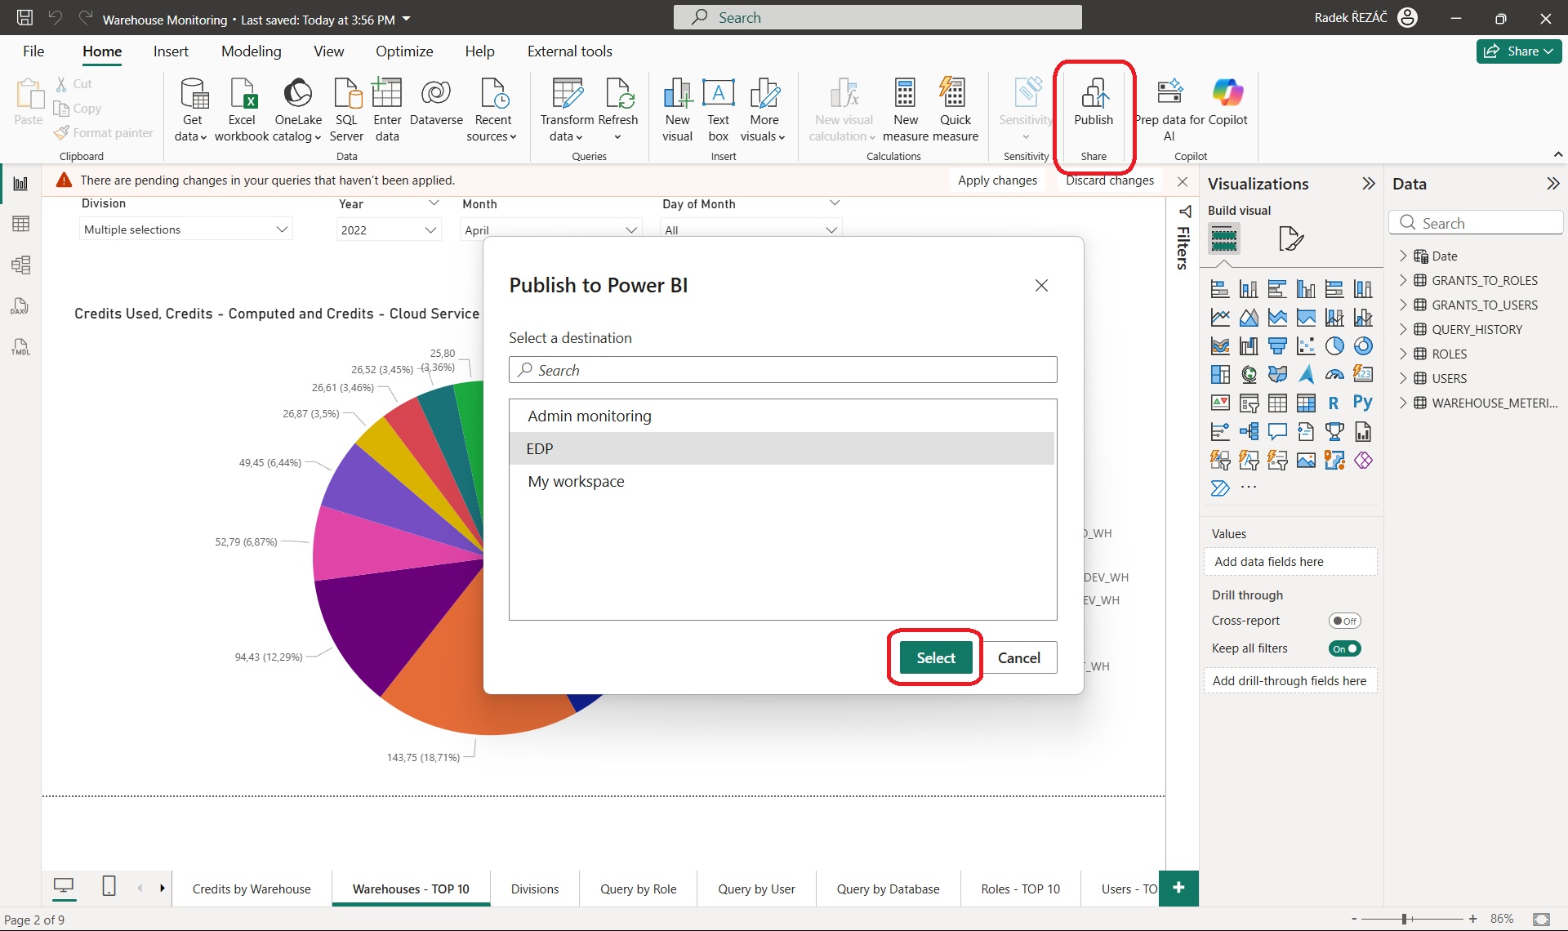This screenshot has width=1568, height=931.
Task: Open the Modeling ribbon tab
Action: click(x=251, y=51)
